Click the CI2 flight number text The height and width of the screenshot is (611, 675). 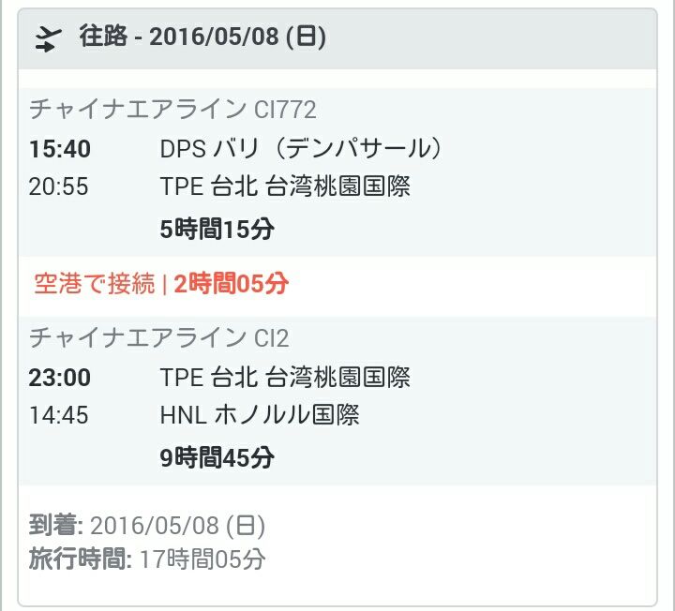click(x=271, y=337)
